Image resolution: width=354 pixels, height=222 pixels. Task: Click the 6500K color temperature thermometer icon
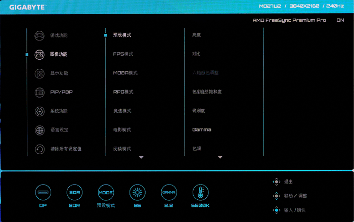pyautogui.click(x=200, y=192)
